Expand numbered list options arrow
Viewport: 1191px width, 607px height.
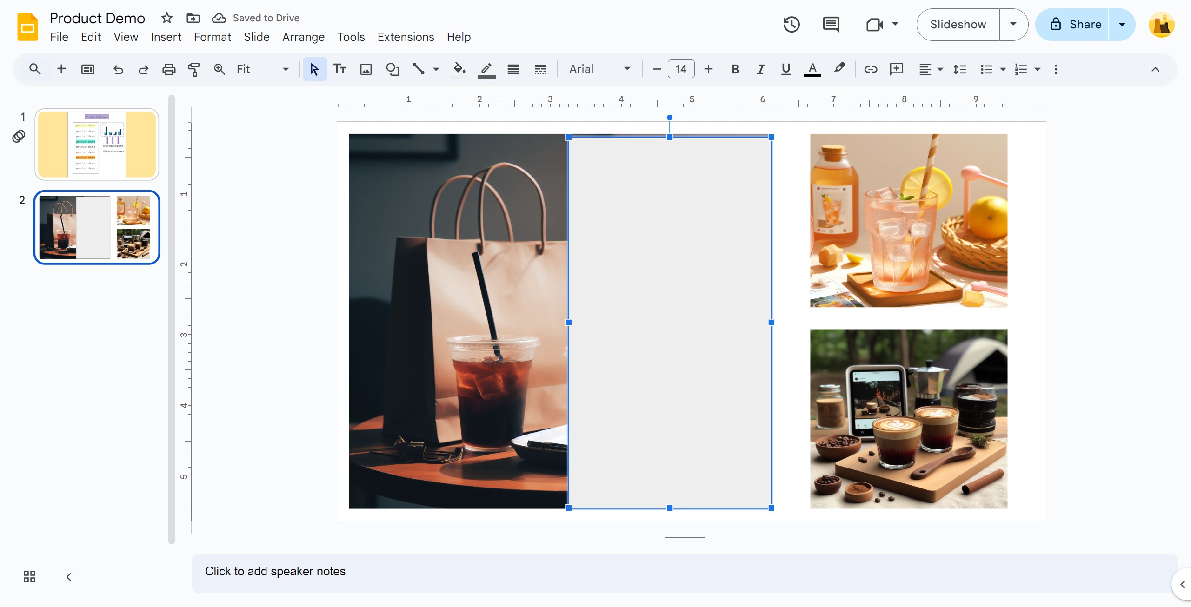(1037, 69)
